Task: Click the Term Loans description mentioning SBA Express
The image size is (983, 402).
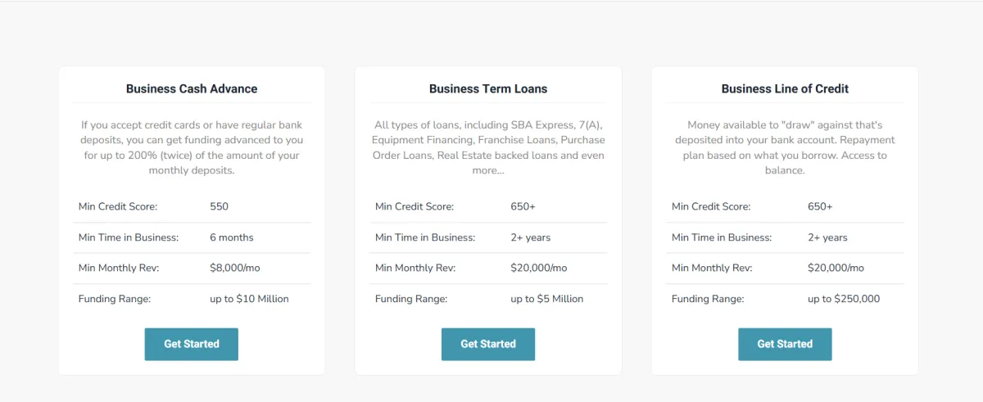Action: [488, 147]
